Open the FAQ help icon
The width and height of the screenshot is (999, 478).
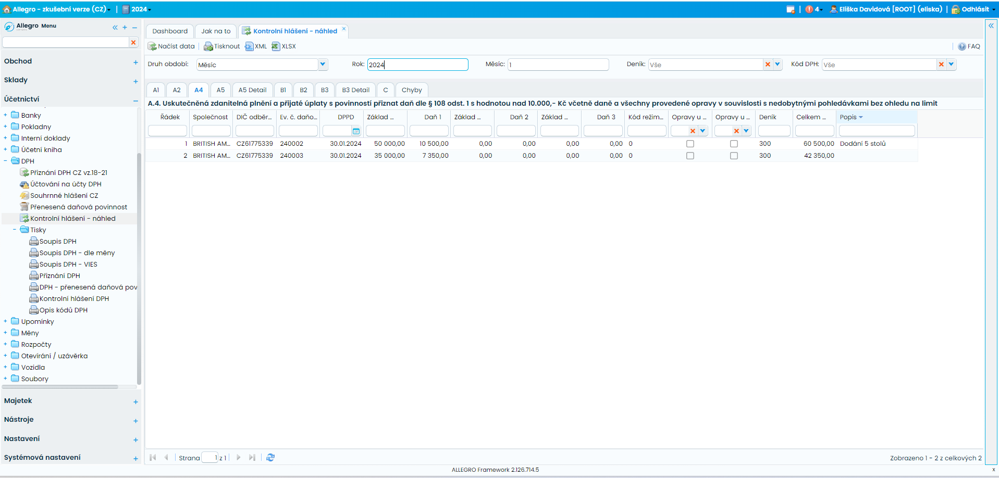[962, 46]
